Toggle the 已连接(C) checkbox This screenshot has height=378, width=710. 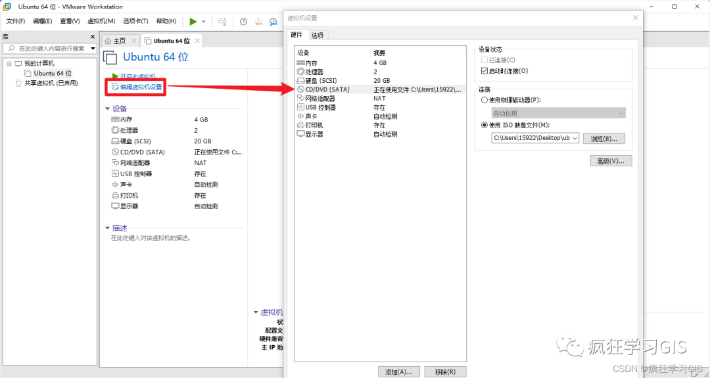(x=485, y=60)
